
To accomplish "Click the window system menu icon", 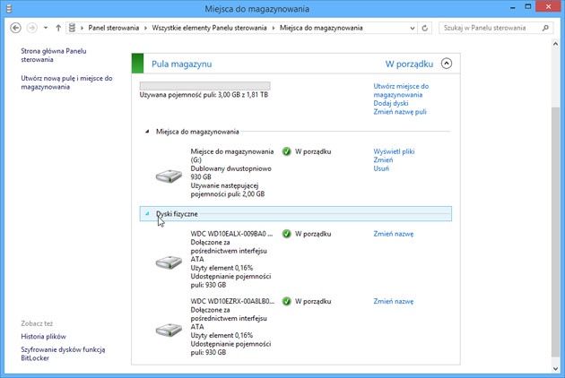I will pos(9,9).
